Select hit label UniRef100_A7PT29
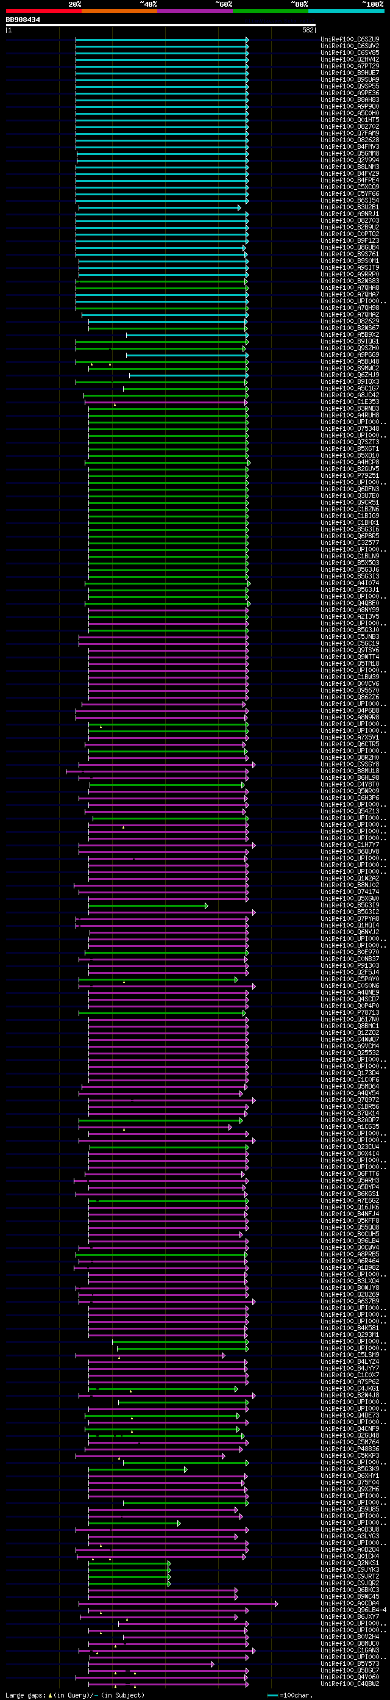Screen dimensions: 390x1700 click(x=350, y=66)
